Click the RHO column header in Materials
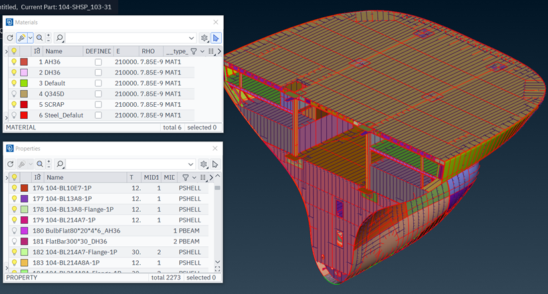Viewport: 548px width, 294px height. 147,51
